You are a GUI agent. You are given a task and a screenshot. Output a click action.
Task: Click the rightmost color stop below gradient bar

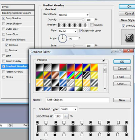point(127,134)
